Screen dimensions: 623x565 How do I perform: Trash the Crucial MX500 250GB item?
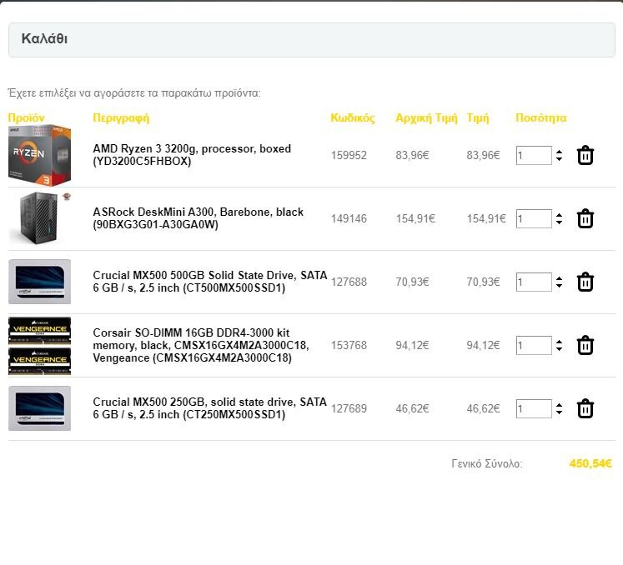click(x=585, y=408)
